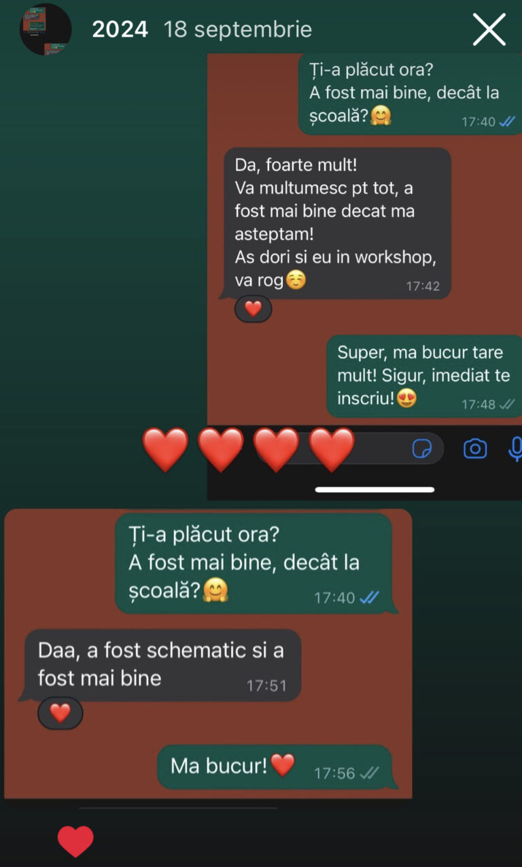Open the camera icon in chat bar
Viewport: 522px width, 867px height.
click(x=475, y=449)
